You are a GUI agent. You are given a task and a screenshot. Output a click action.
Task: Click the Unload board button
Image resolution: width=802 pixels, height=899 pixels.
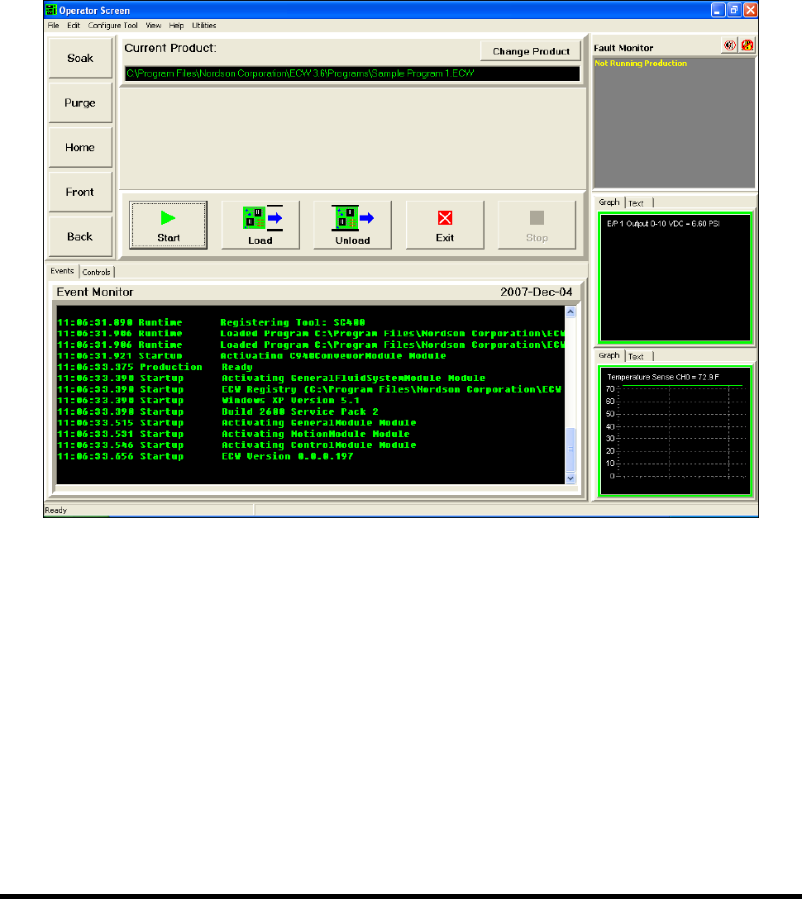pos(352,225)
